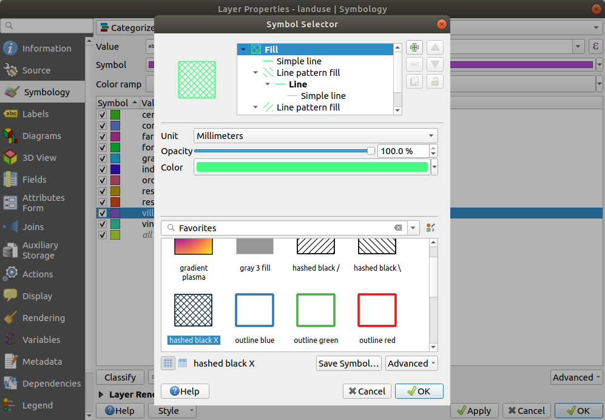Click the move symbol layer down arrow
The width and height of the screenshot is (605, 420).
pyautogui.click(x=435, y=65)
